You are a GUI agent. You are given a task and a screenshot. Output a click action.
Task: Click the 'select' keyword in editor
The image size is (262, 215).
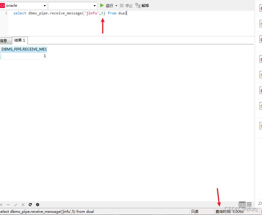20,13
